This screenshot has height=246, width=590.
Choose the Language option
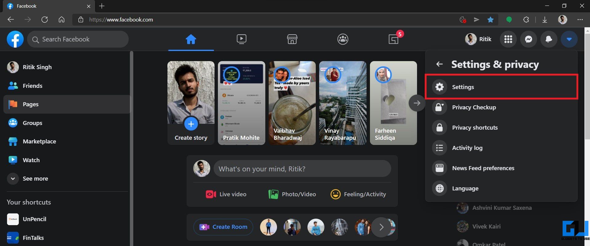(x=501, y=188)
